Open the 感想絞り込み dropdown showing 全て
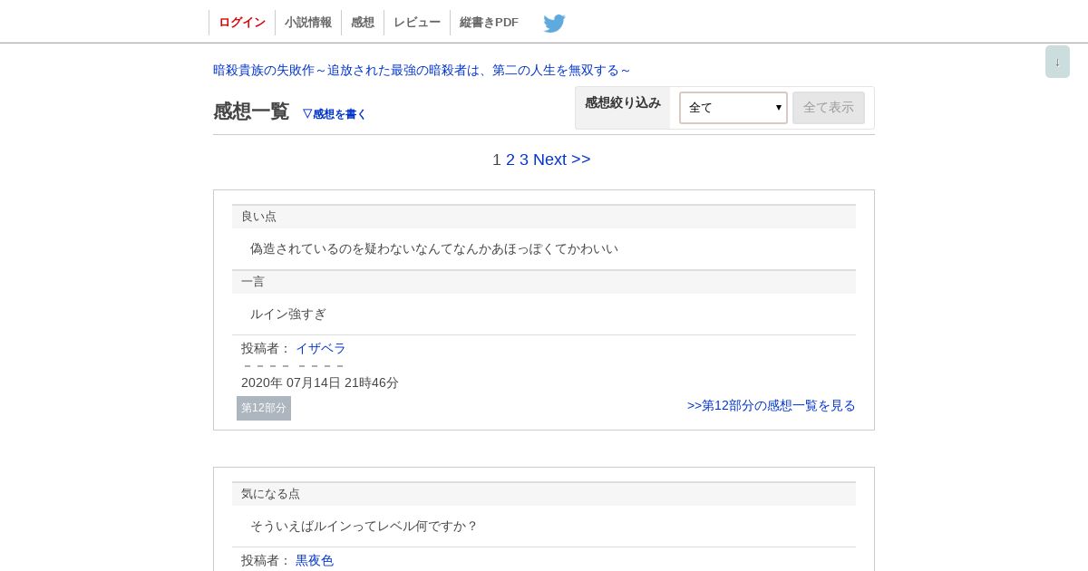The width and height of the screenshot is (1088, 571). (733, 108)
